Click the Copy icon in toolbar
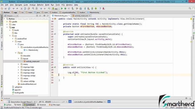This screenshot has width=195, height=109. coord(25,8)
